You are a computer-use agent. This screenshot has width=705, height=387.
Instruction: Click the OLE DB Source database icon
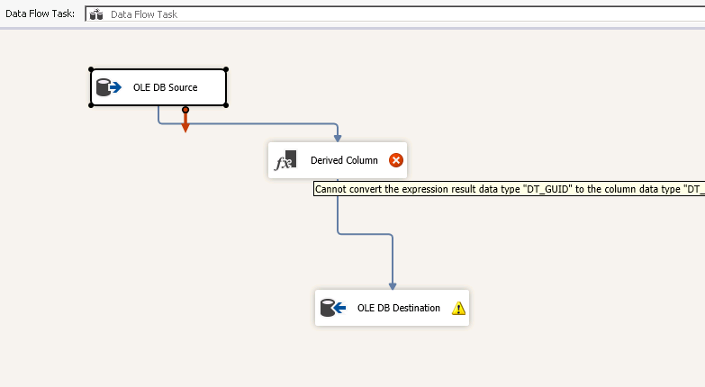coord(108,87)
